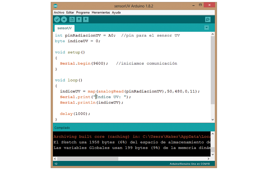The height and width of the screenshot is (170, 268).
Task: Select the sensorUV sketch tab
Action: click(x=64, y=28)
